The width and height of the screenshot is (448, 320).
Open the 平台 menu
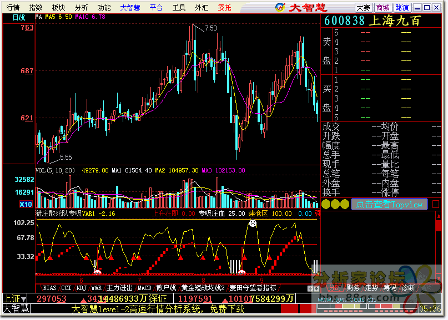tap(156, 7)
